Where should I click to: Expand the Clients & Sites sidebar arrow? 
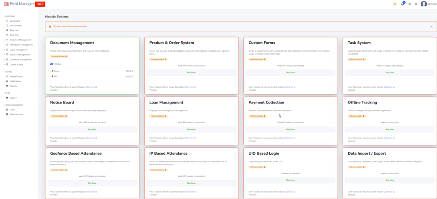5,65
